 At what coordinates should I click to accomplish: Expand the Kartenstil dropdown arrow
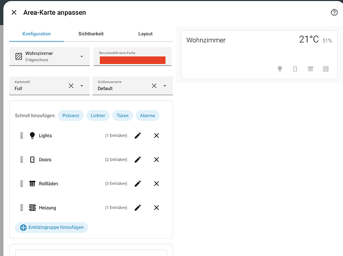[x=82, y=86]
